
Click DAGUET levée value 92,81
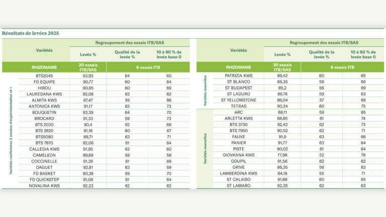click(x=88, y=167)
